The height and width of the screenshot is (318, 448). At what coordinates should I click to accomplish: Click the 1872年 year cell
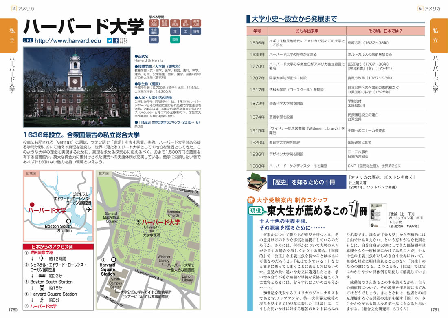click(x=257, y=103)
